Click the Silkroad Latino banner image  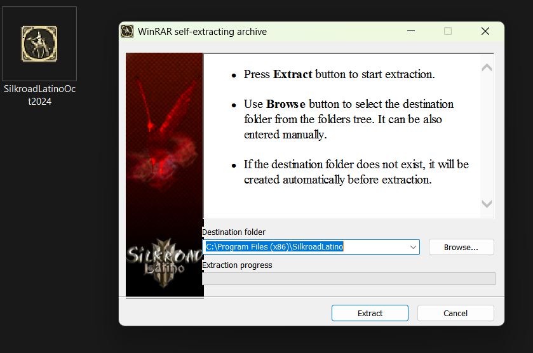coord(165,175)
